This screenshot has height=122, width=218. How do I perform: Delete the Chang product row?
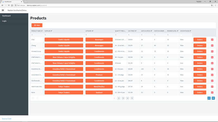212,46
